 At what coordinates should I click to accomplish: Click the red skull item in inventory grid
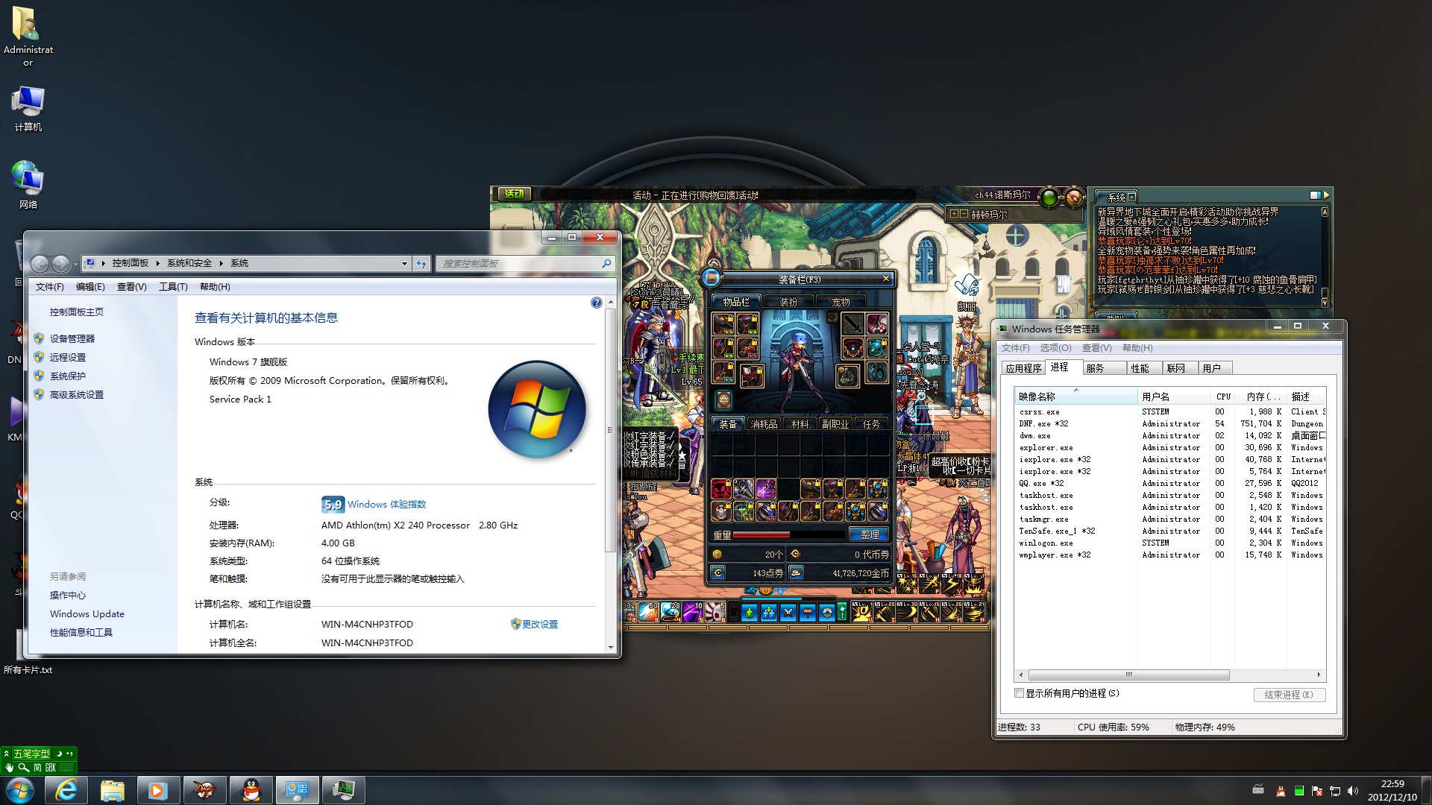[x=720, y=489]
